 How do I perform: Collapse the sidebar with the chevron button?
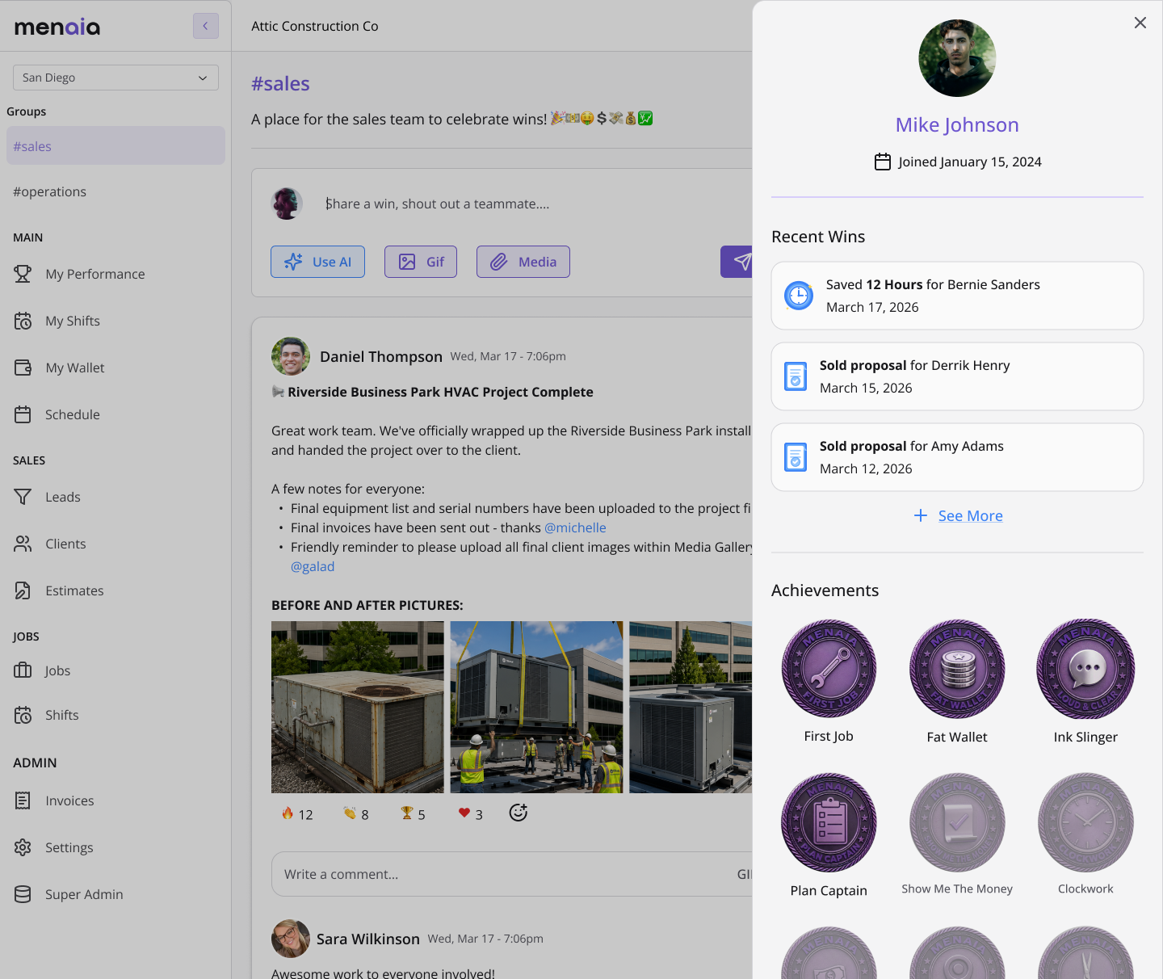(206, 26)
